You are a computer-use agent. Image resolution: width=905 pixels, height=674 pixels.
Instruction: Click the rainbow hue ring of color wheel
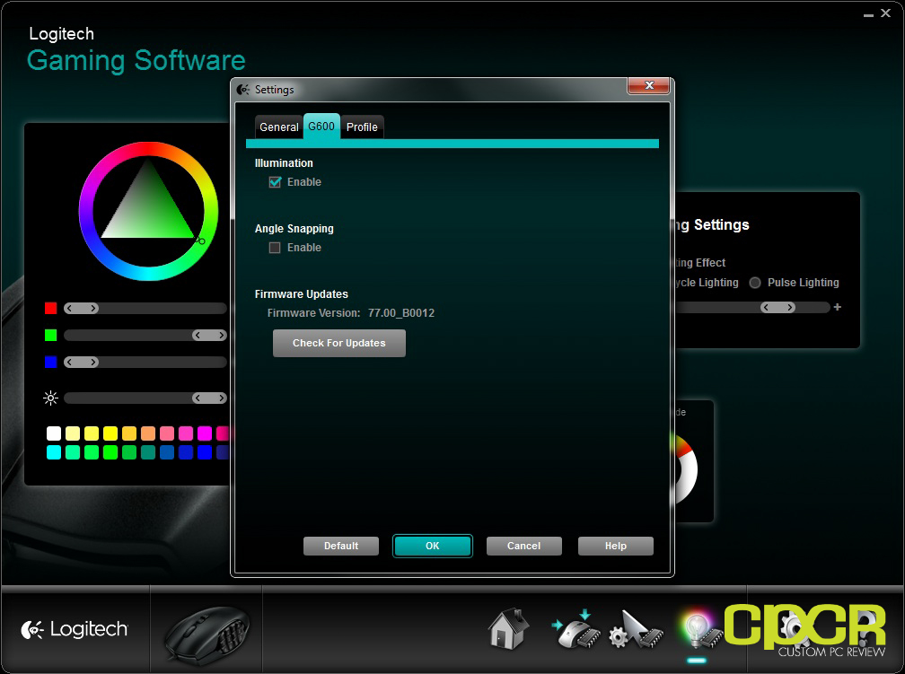point(148,149)
